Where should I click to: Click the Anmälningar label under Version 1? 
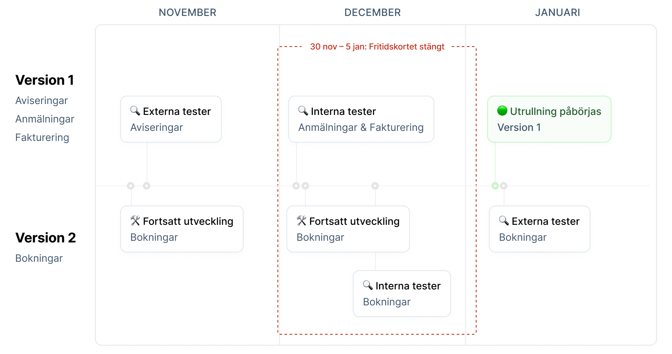(x=45, y=119)
